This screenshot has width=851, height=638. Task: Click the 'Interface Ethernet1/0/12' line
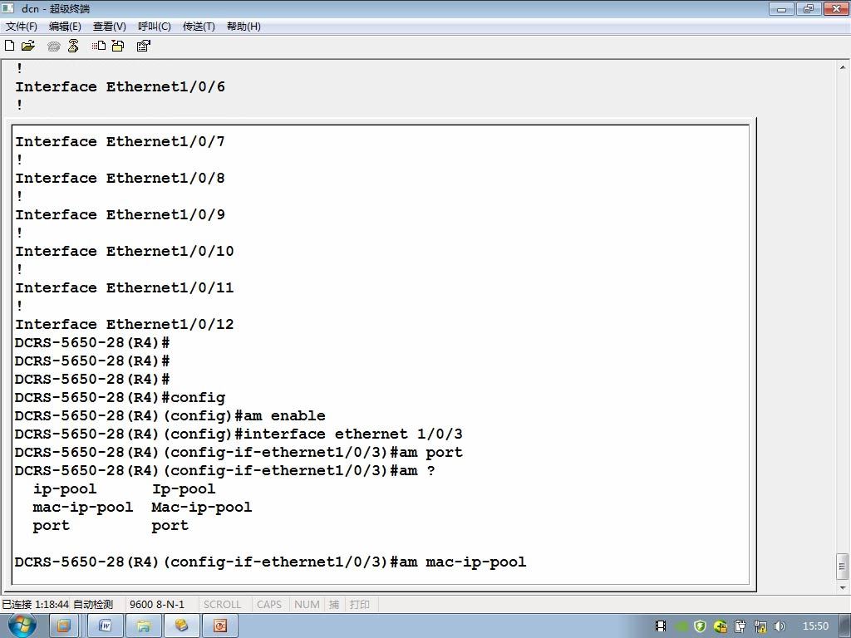point(125,325)
